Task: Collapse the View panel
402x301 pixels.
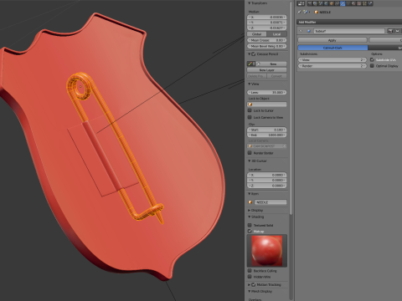Action: pyautogui.click(x=250, y=84)
